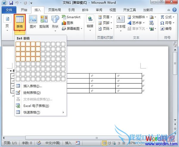Click the date and time icon
The height and width of the screenshot is (147, 179).
pos(152,23)
